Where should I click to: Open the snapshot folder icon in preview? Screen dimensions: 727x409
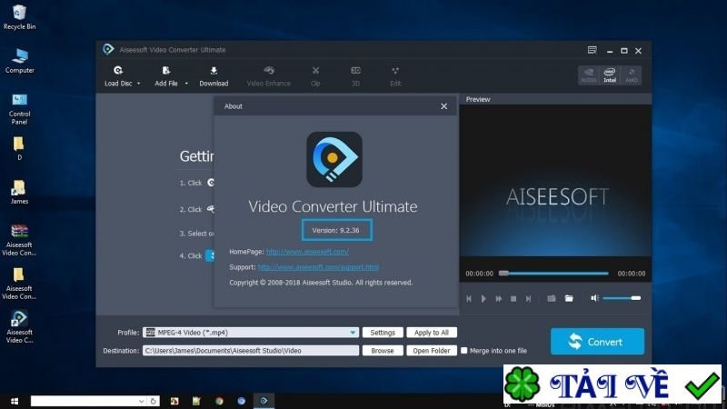click(569, 298)
